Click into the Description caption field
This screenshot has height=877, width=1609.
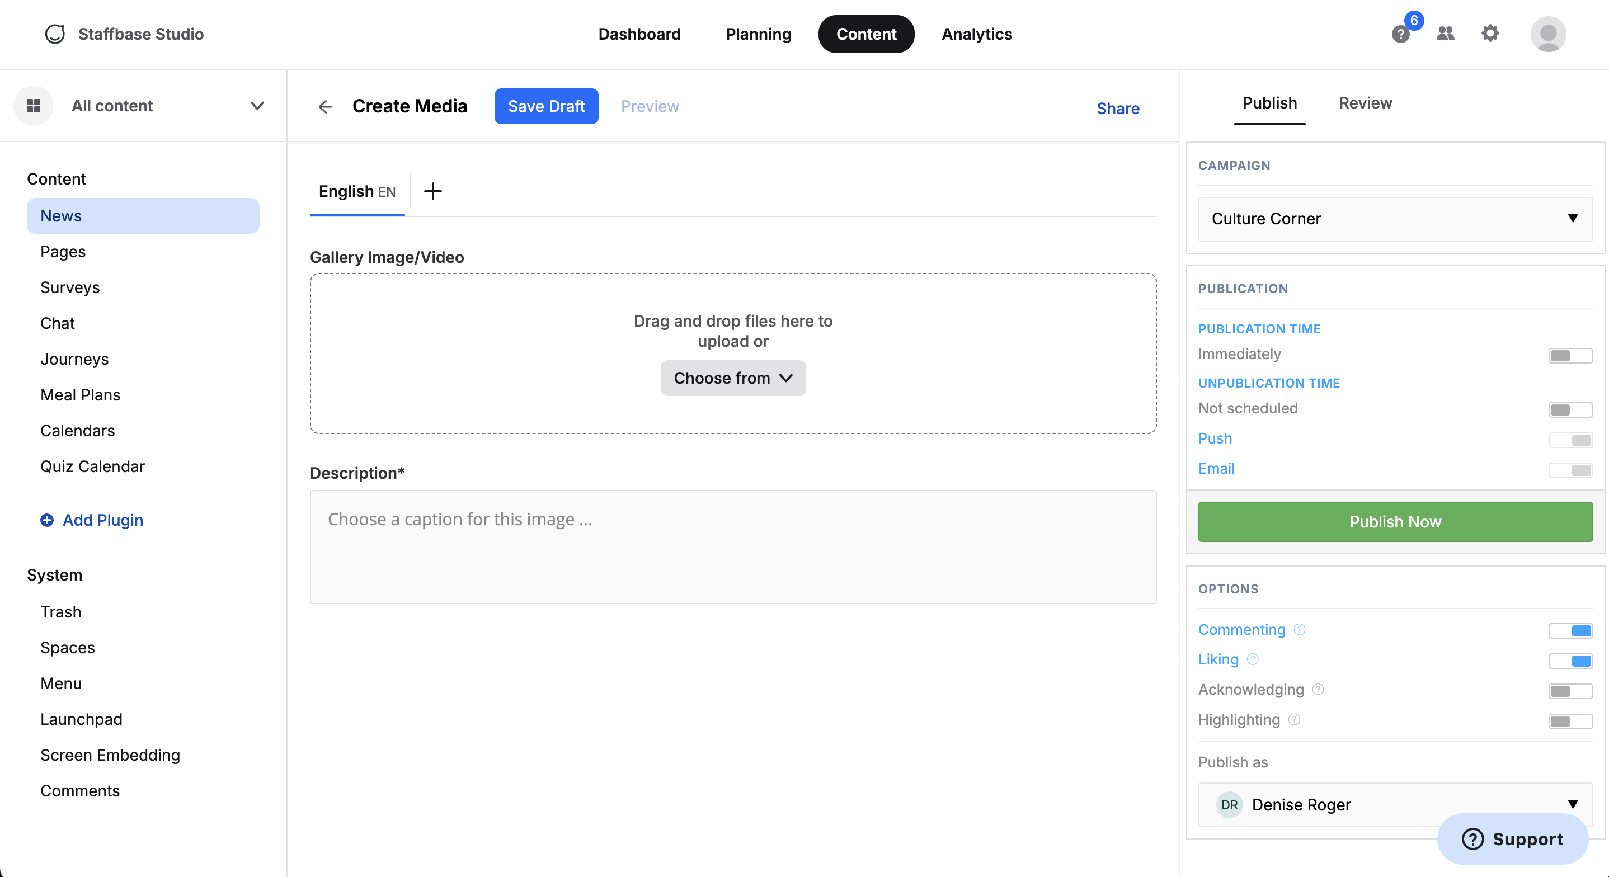coord(733,546)
